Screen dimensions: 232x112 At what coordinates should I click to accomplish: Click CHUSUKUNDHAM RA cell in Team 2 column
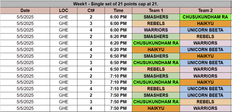205,17
